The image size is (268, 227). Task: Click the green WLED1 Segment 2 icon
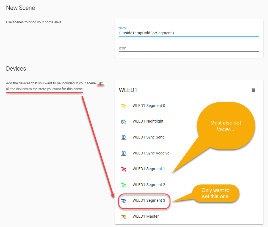tap(124, 185)
